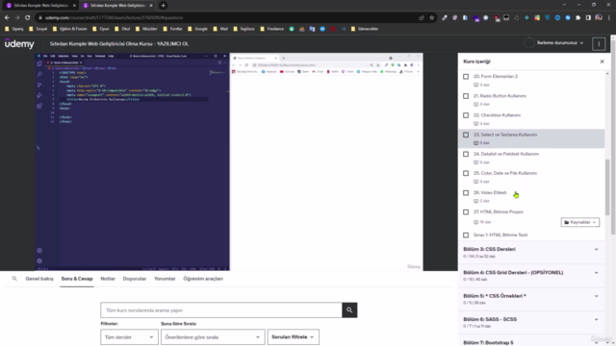The height and width of the screenshot is (346, 616).
Task: Switch to Notlar tab
Action: pyautogui.click(x=108, y=279)
